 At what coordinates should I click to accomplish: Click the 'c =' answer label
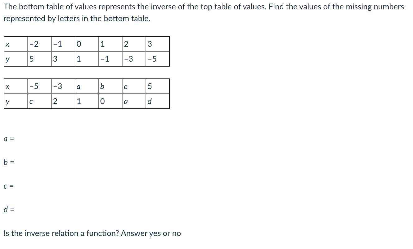point(9,186)
